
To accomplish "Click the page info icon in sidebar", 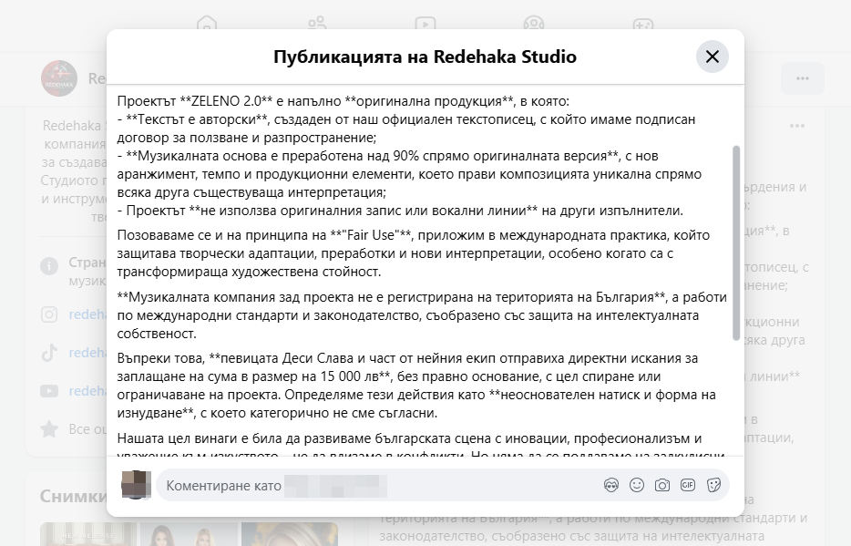I will point(49,266).
